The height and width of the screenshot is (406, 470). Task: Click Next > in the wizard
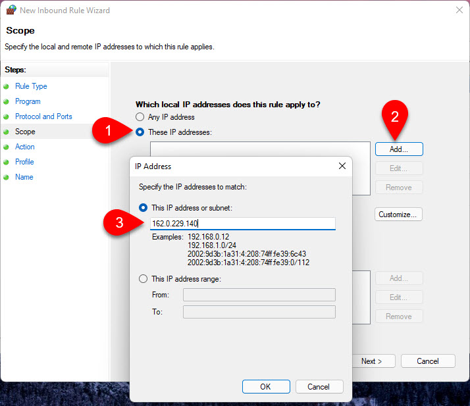(x=373, y=361)
